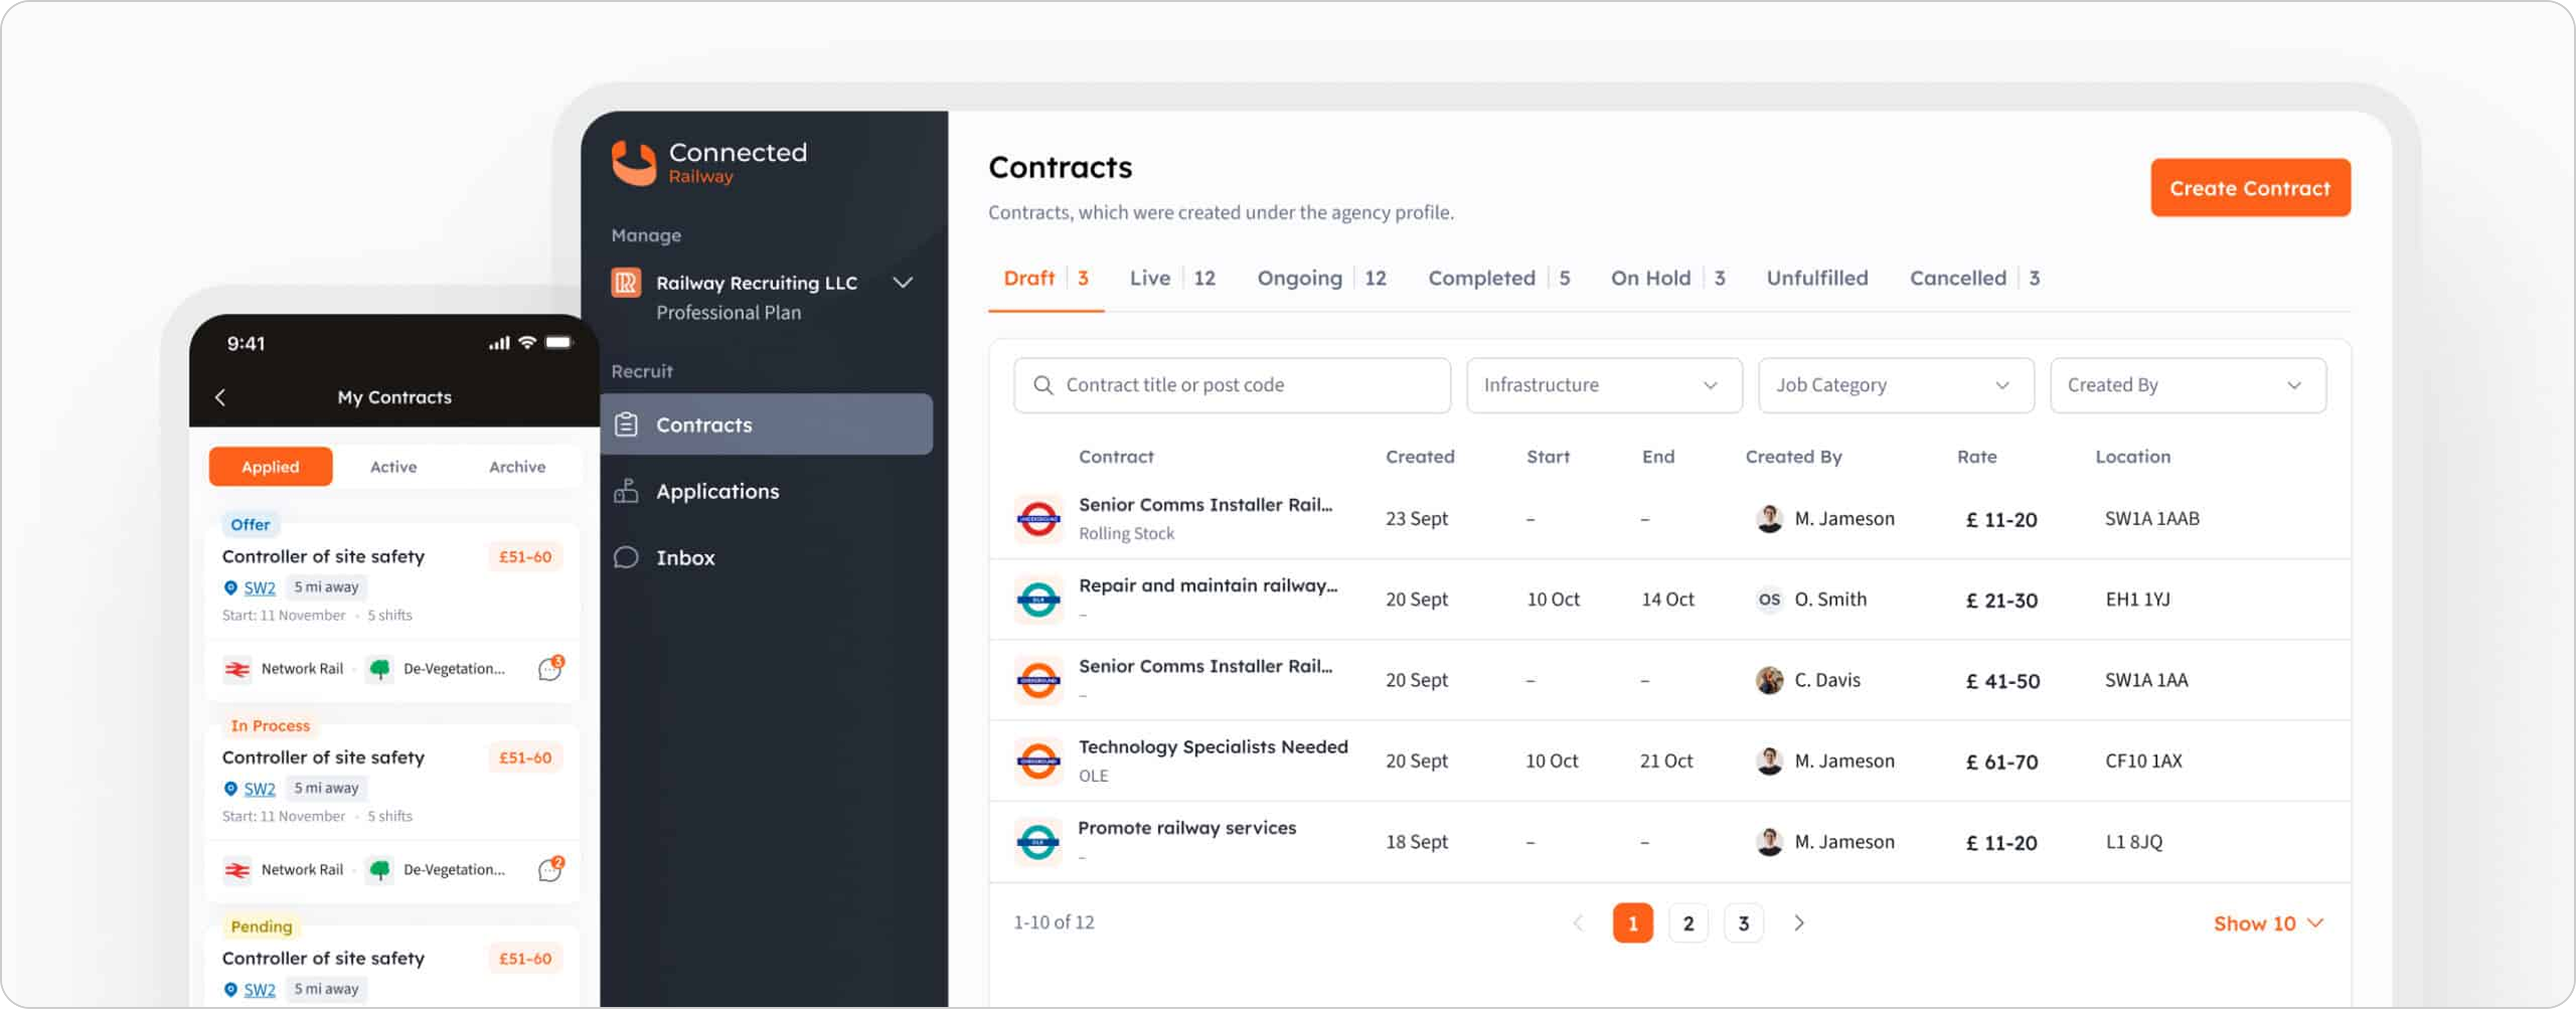Click the Connected Railway logo icon
Image resolution: width=2576 pixels, height=1009 pixels.
pos(633,163)
